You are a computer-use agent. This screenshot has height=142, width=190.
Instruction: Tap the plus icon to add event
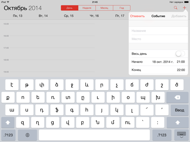184,7
